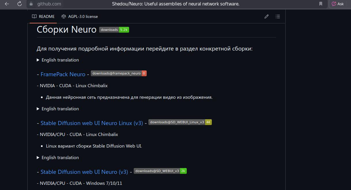Switch to the README tab
The width and height of the screenshot is (351, 190).
point(43,16)
